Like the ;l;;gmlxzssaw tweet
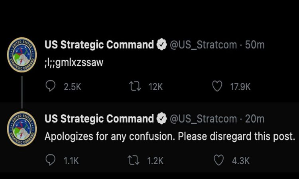The height and width of the screenshot is (179, 299). pos(217,86)
